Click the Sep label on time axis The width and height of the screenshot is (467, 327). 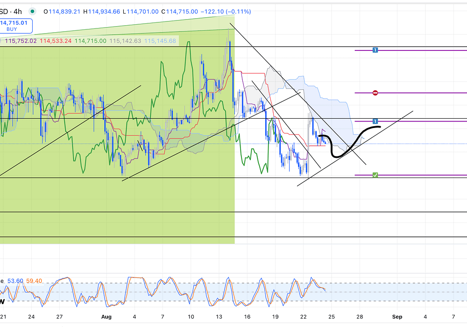point(397,317)
